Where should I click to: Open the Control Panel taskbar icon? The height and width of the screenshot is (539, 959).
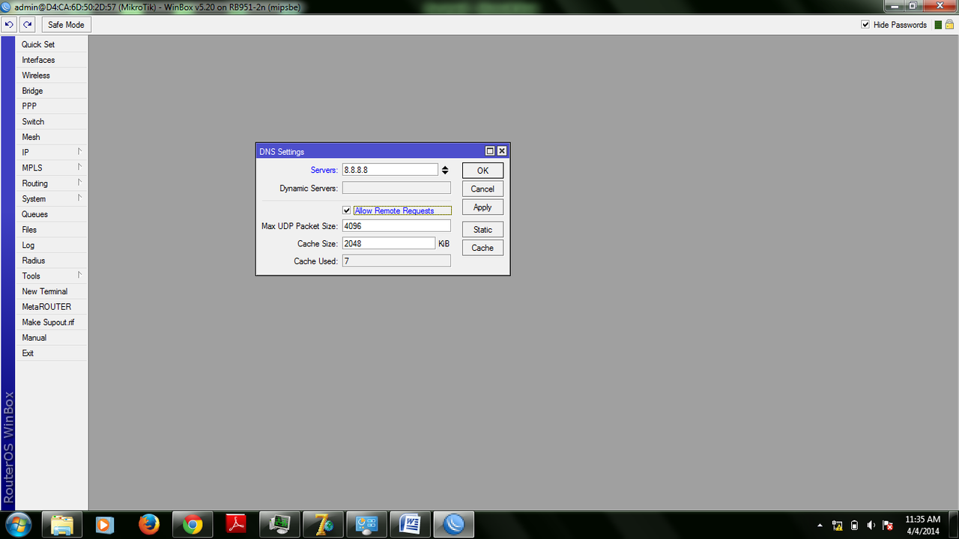click(367, 526)
